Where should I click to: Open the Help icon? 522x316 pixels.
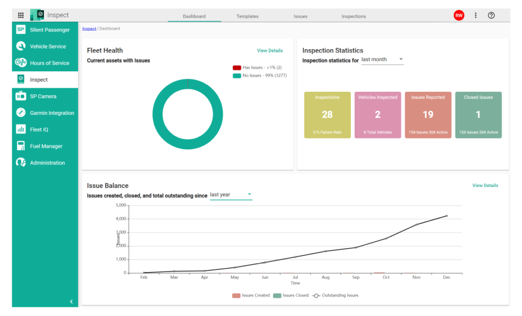491,15
